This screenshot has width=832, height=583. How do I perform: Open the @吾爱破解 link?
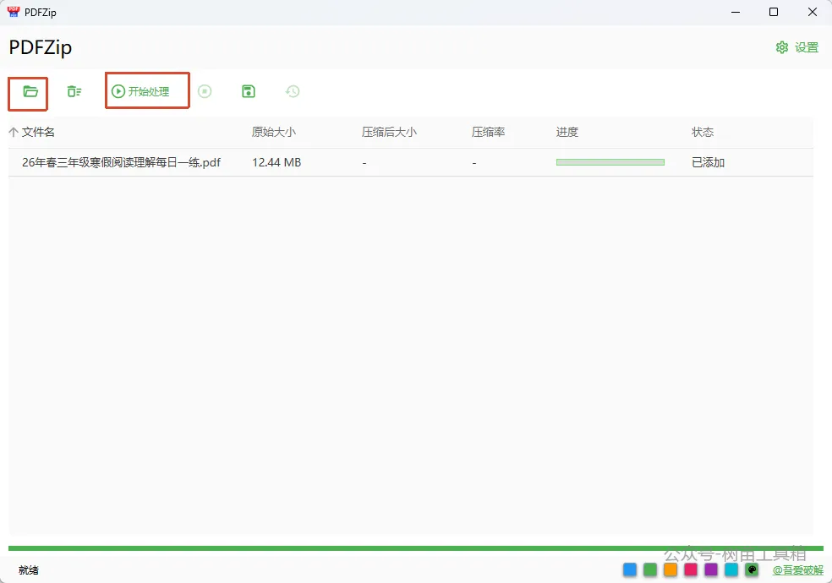click(x=798, y=570)
